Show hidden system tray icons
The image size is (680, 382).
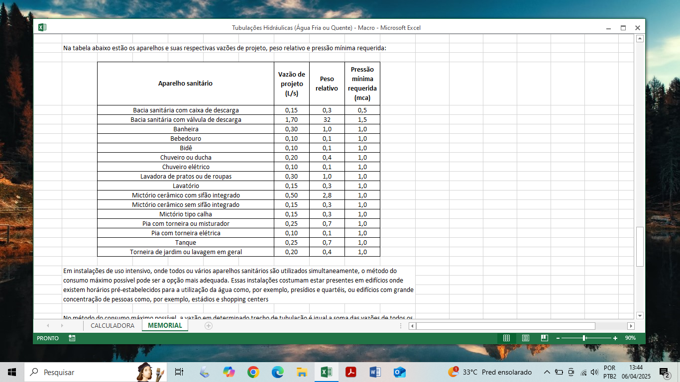pyautogui.click(x=547, y=372)
